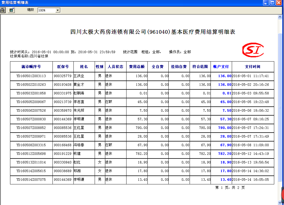
Task: Click the 姓名 column header
Action: [84, 67]
